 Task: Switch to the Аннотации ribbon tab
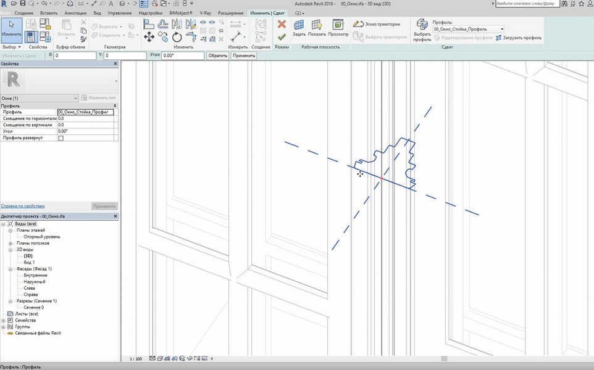[x=75, y=12]
